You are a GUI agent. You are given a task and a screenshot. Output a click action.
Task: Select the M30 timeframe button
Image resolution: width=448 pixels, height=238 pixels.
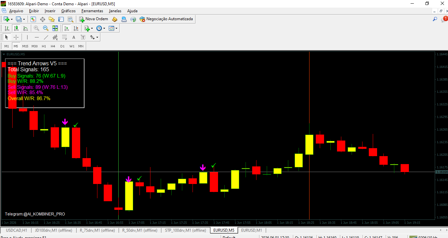point(35,46)
